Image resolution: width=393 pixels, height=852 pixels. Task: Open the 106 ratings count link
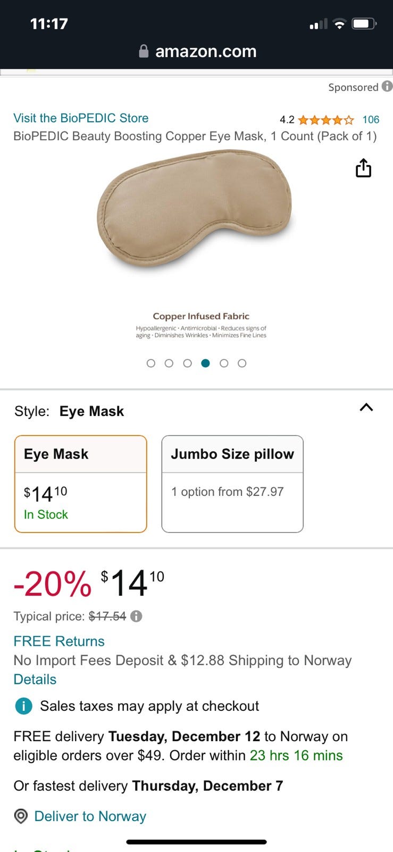click(x=371, y=120)
